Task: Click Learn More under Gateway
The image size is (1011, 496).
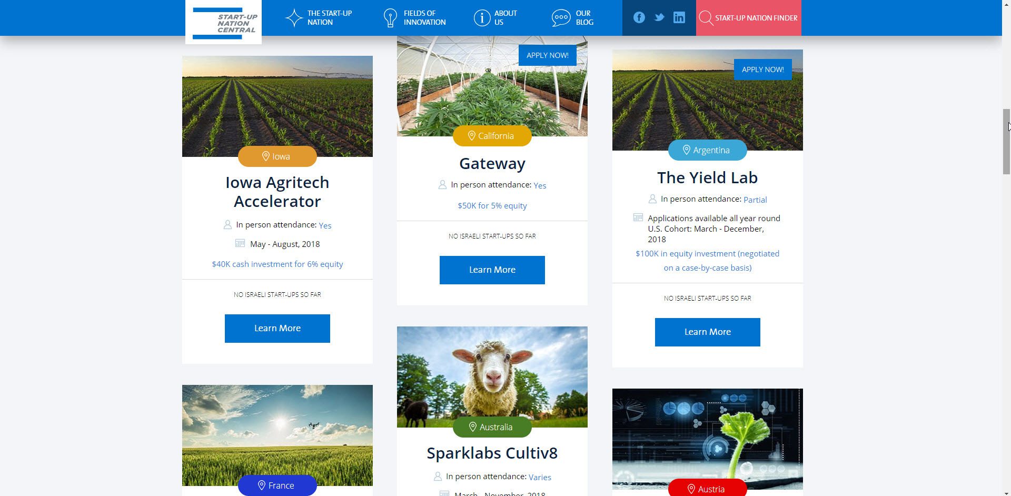Action: pos(492,270)
